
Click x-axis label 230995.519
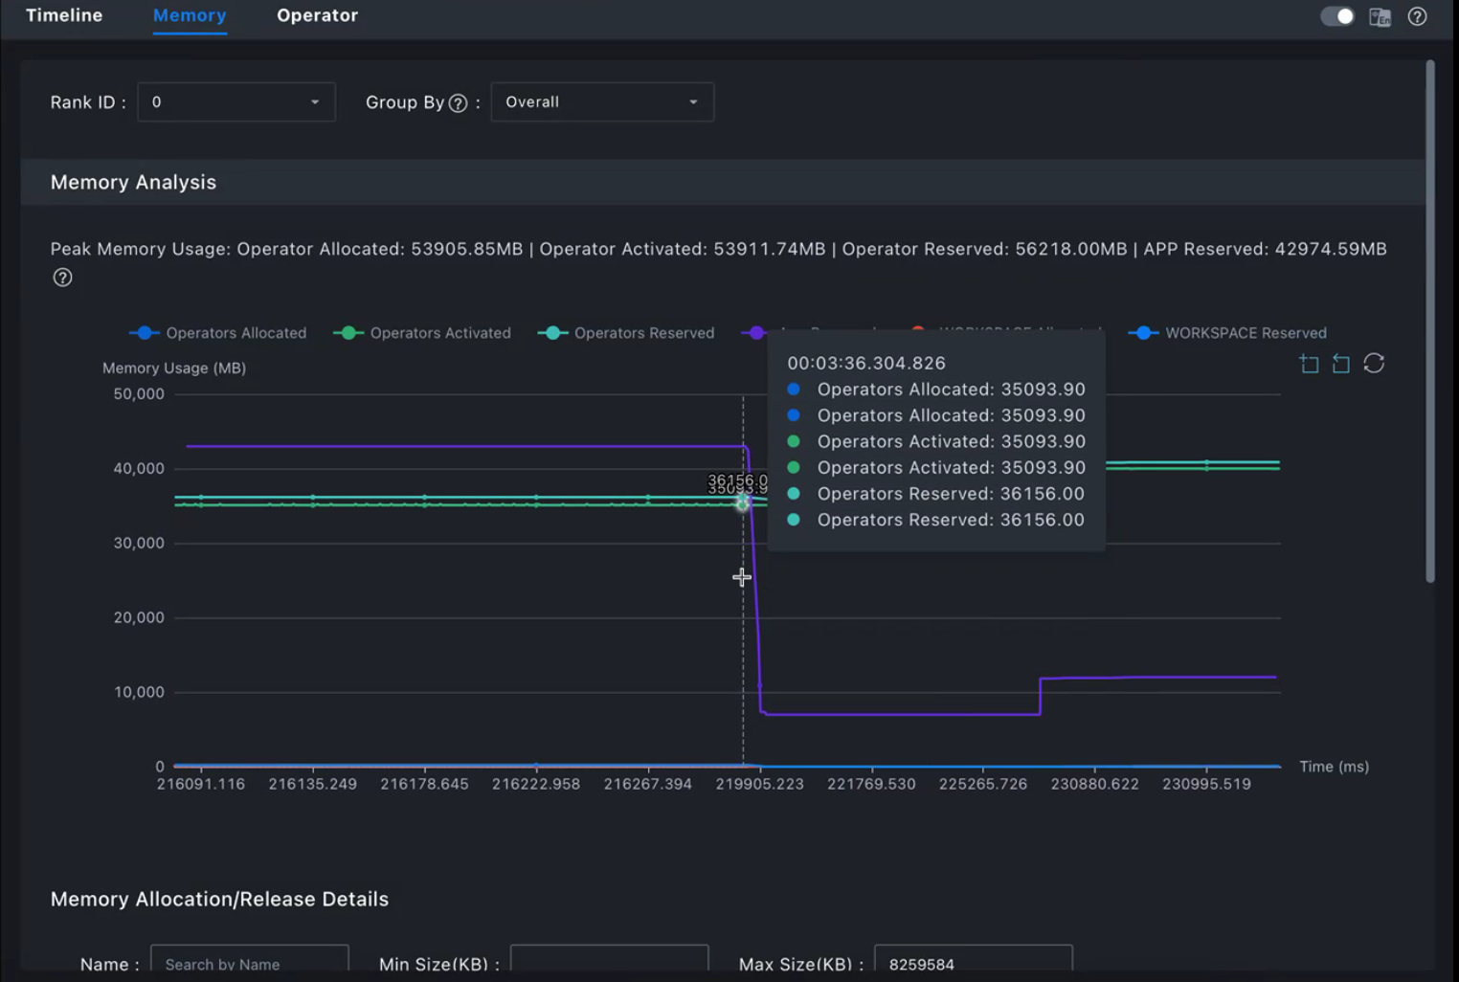click(x=1206, y=784)
